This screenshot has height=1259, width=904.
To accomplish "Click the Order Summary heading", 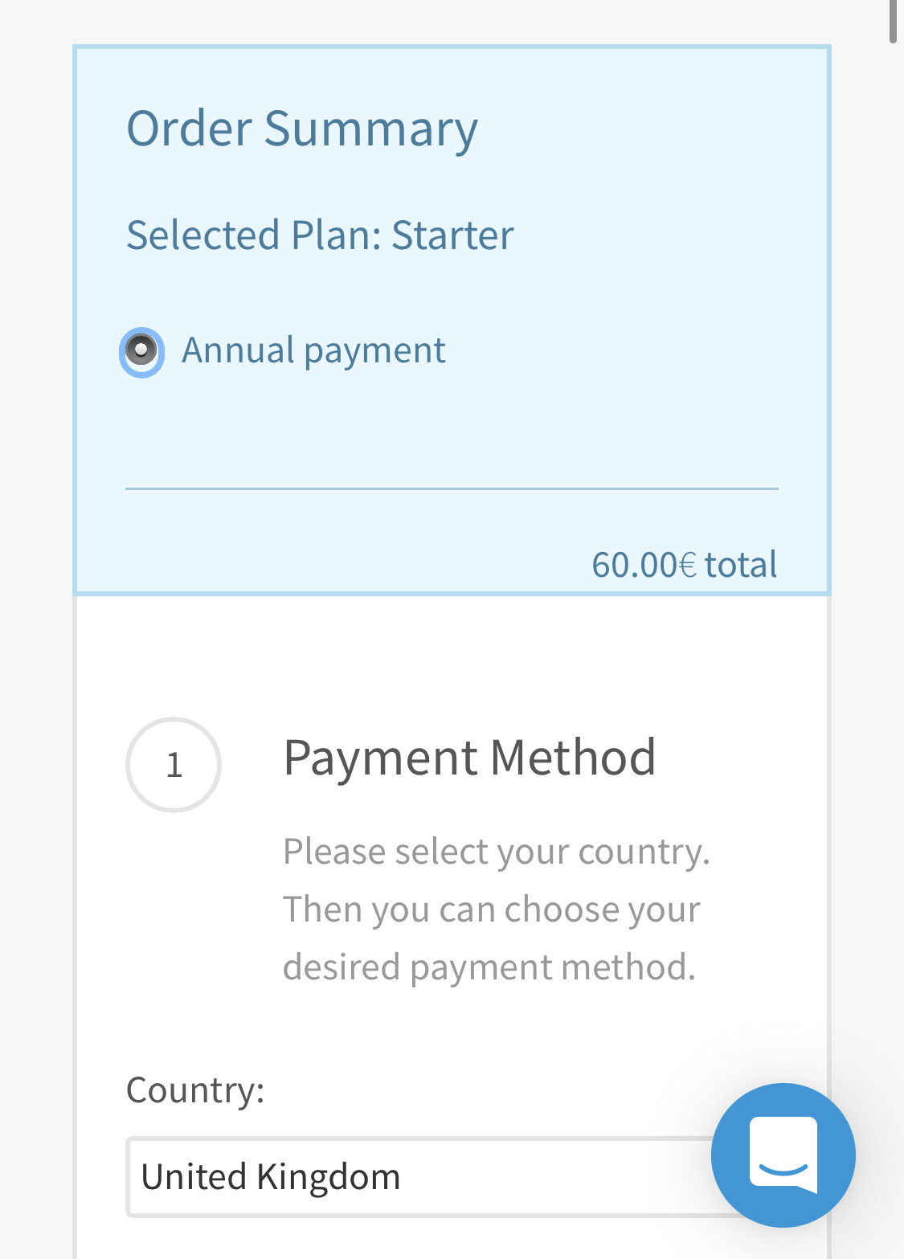I will [x=302, y=129].
